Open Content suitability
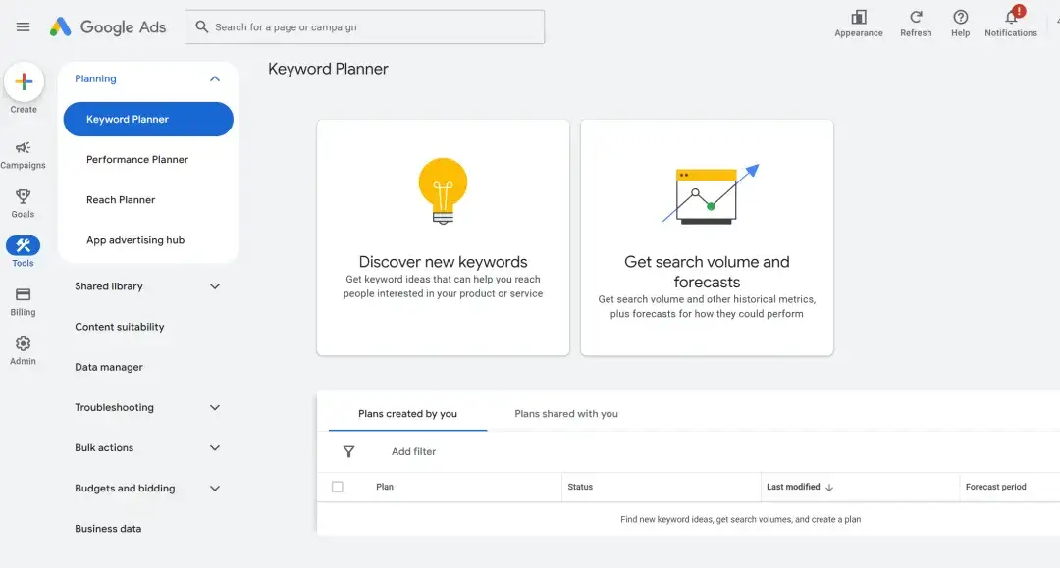The height and width of the screenshot is (568, 1060). (x=120, y=327)
